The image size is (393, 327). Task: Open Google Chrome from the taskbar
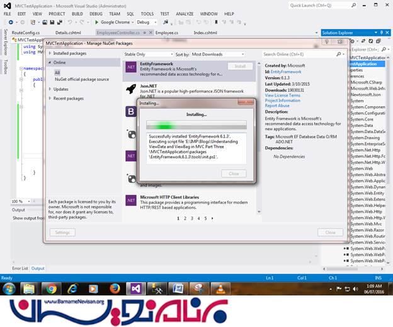50,288
